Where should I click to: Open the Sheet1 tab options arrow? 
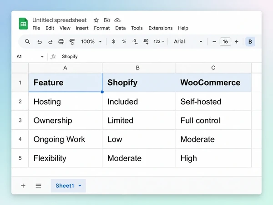(80, 186)
